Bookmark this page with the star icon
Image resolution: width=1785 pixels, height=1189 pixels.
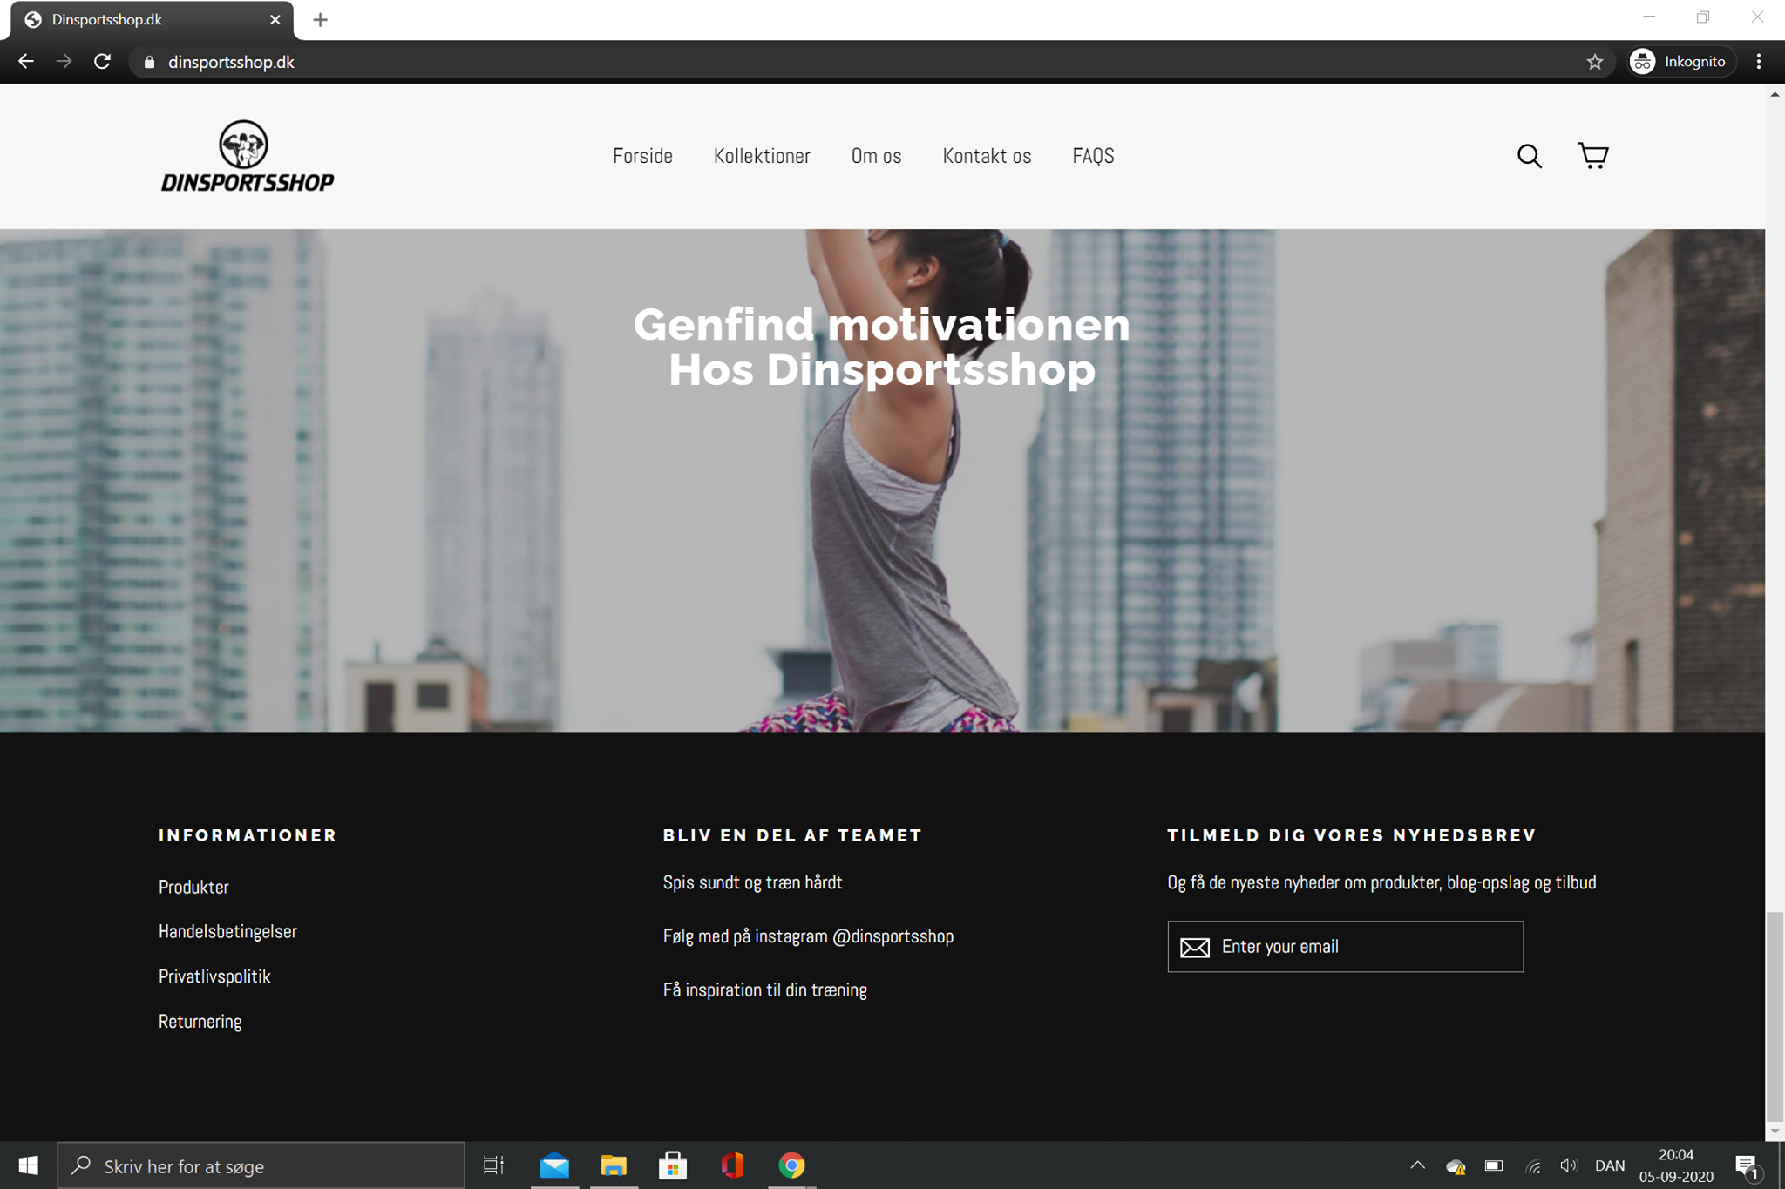coord(1595,62)
